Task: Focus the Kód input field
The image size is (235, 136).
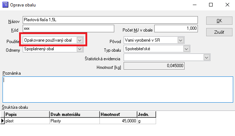Action: [x=68, y=28]
